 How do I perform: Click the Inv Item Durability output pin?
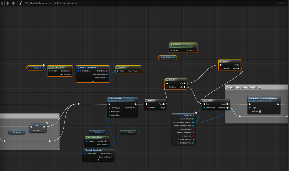(193, 139)
